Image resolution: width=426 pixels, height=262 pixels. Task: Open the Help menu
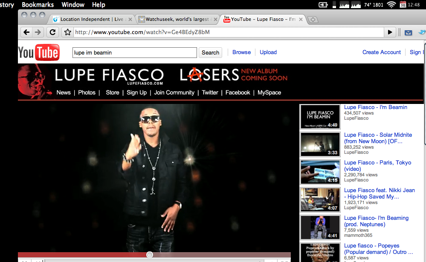coord(99,5)
